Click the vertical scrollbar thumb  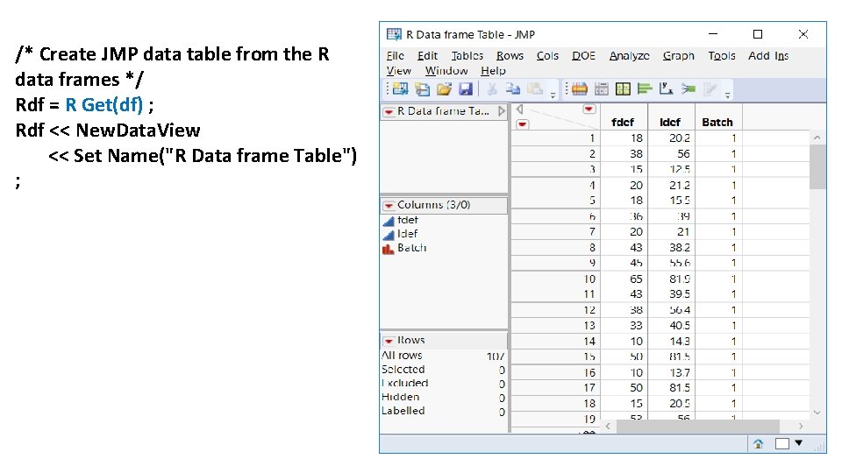point(817,166)
